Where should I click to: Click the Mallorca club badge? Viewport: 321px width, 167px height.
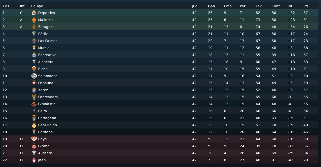click(34, 20)
